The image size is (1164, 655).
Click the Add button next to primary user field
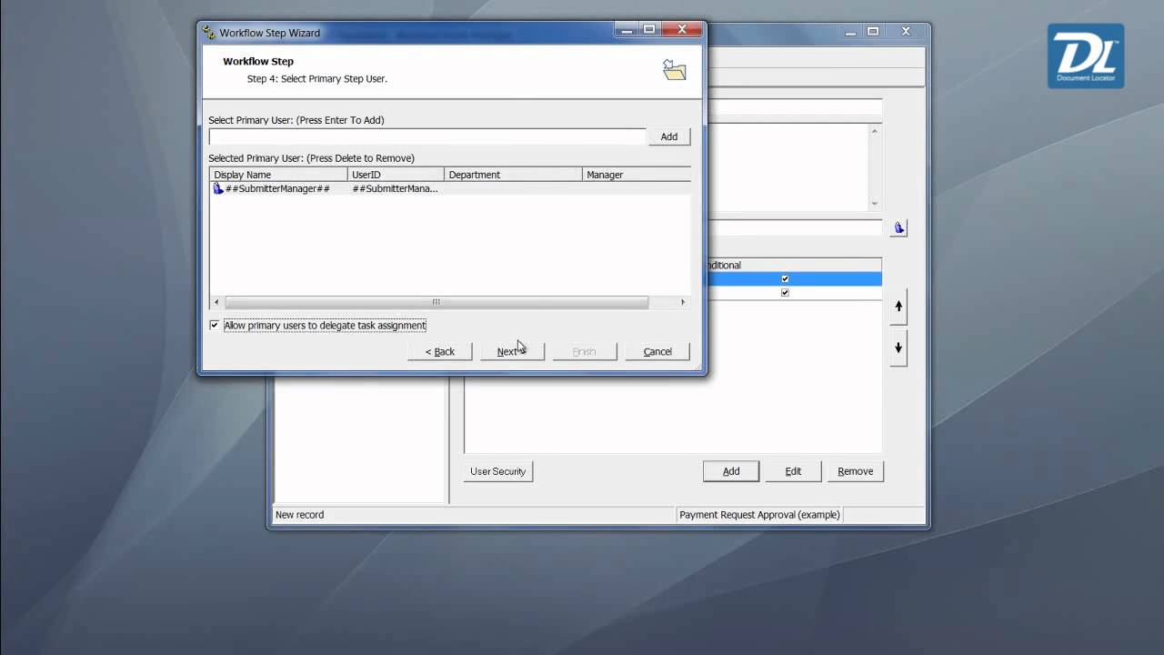[x=669, y=136]
